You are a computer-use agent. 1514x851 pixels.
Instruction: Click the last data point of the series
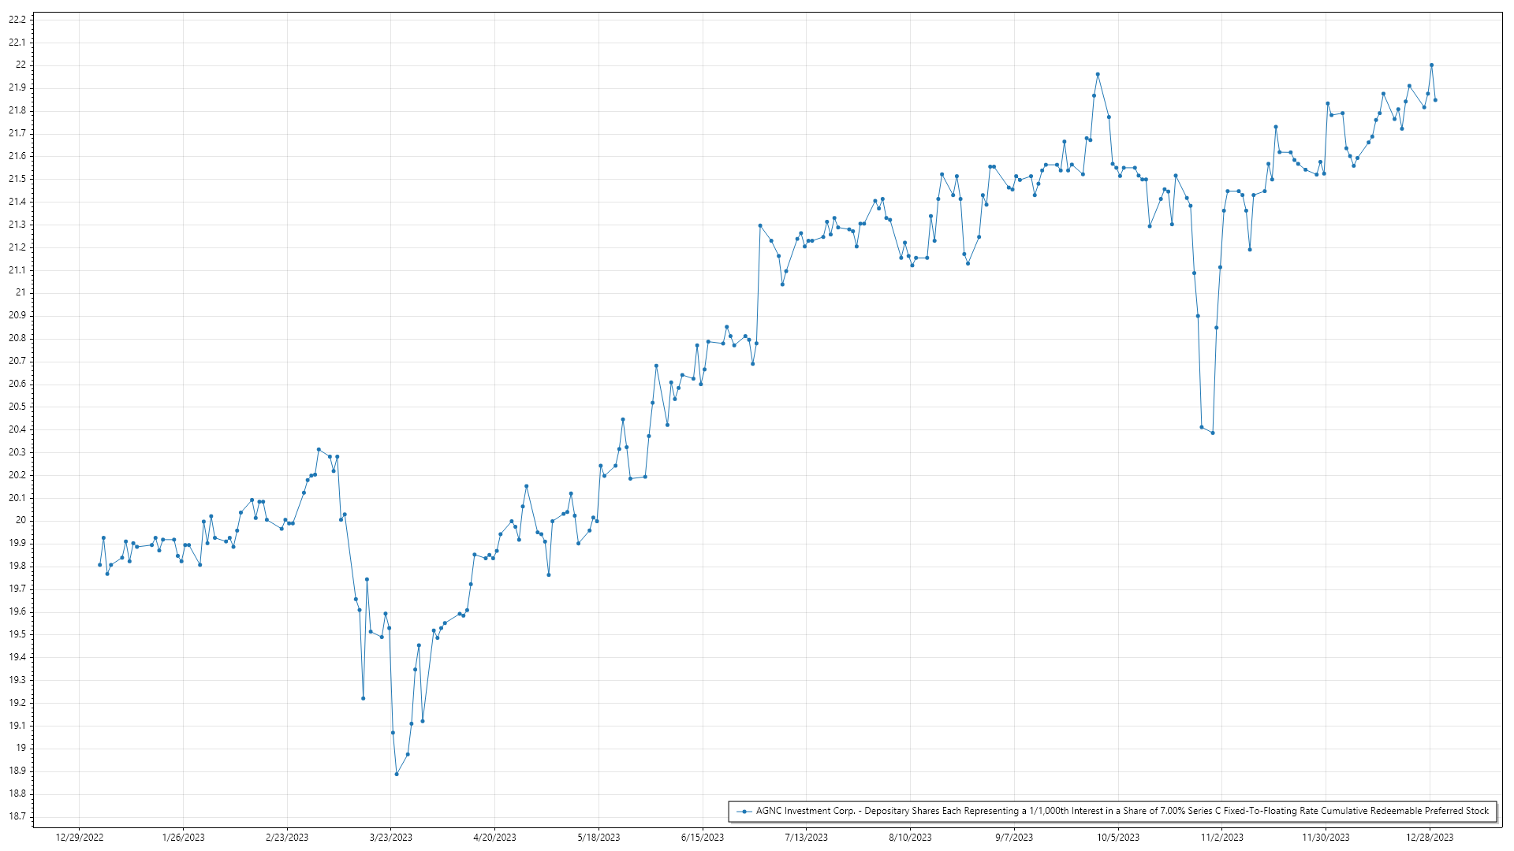pyautogui.click(x=1435, y=100)
